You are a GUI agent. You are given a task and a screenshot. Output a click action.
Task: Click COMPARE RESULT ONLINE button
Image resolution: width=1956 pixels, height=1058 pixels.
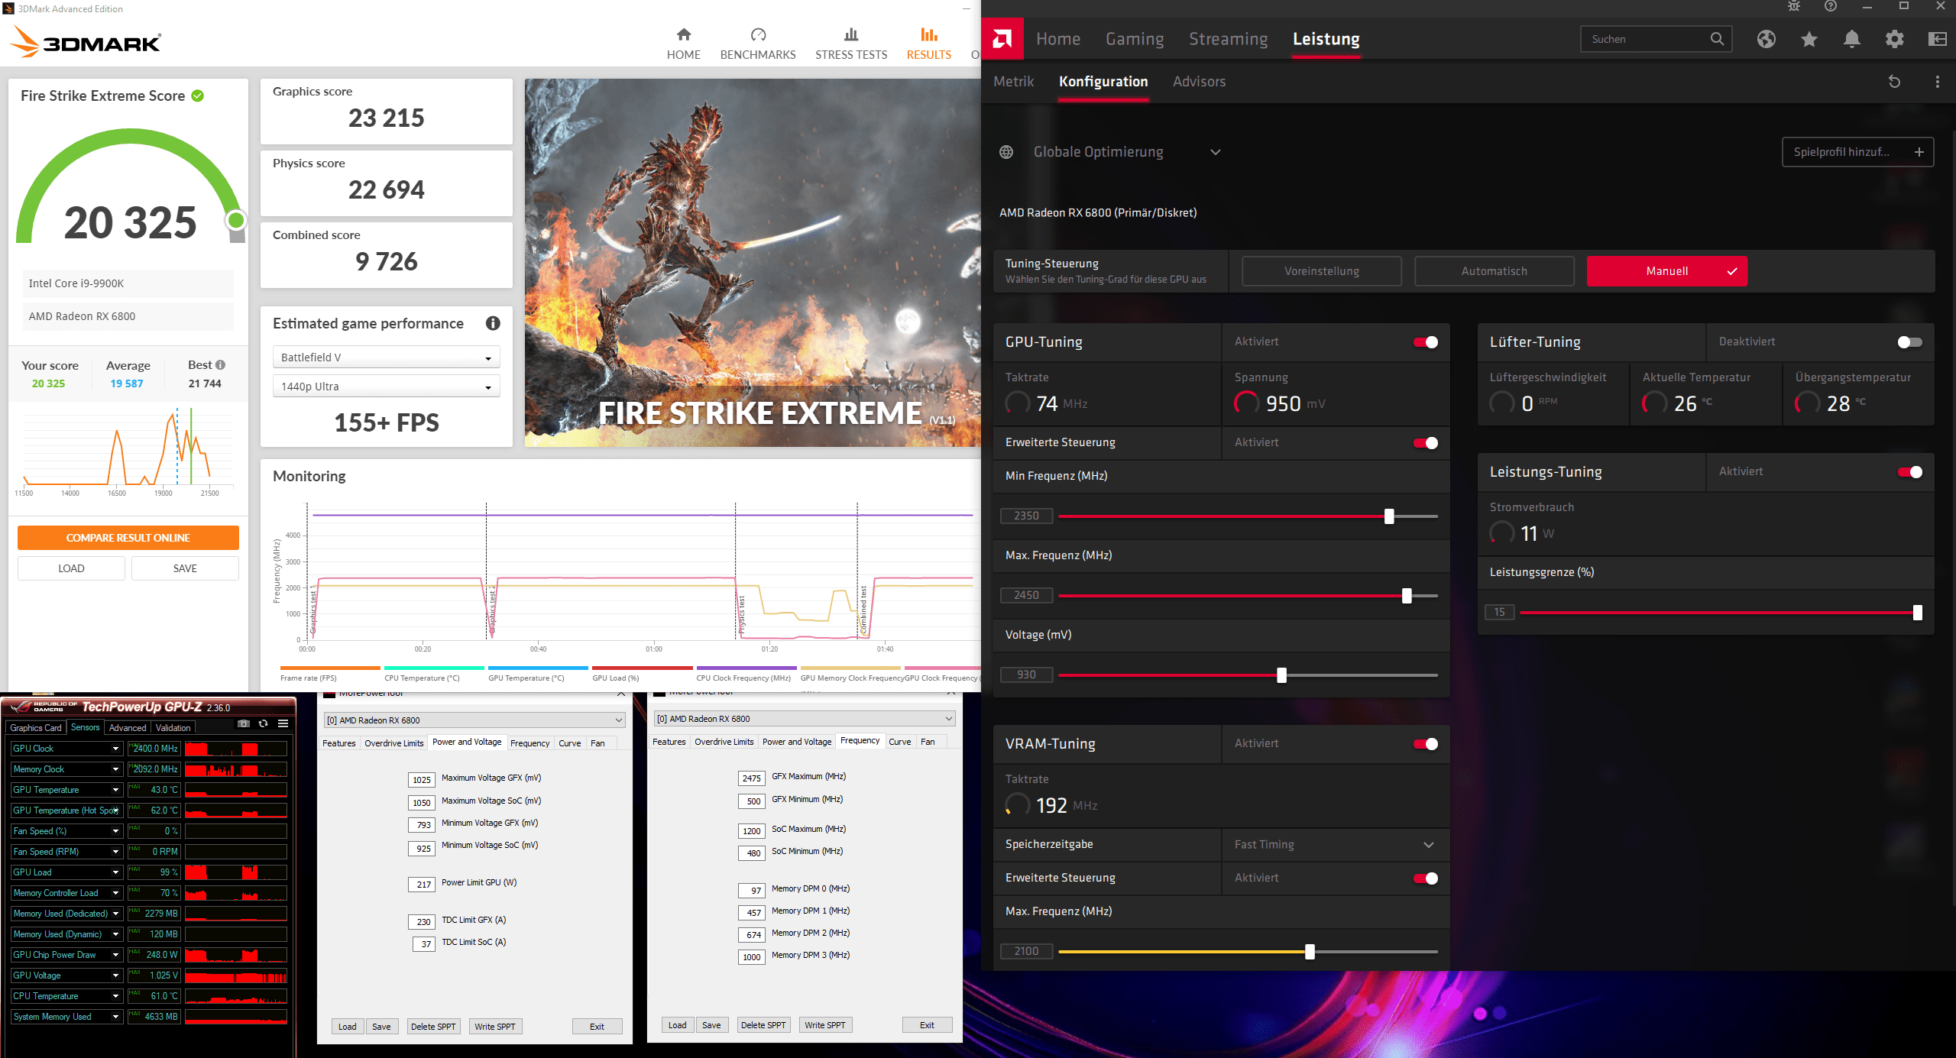pos(126,538)
